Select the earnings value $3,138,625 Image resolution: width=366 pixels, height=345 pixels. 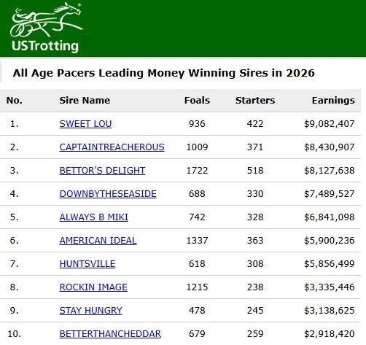pyautogui.click(x=330, y=311)
